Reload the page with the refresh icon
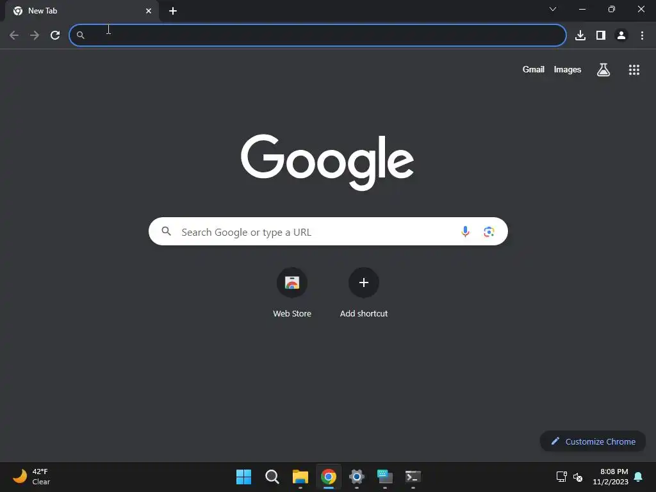Image resolution: width=656 pixels, height=492 pixels. pos(55,35)
